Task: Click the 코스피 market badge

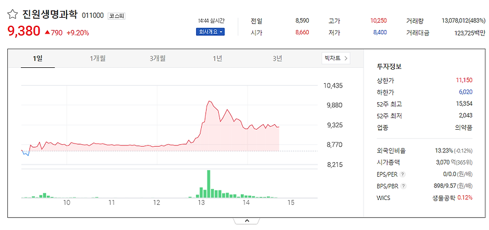Action: (x=116, y=16)
